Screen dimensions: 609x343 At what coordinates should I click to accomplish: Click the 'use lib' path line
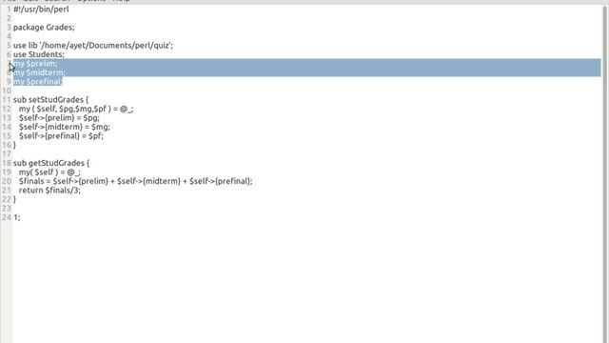(x=93, y=46)
